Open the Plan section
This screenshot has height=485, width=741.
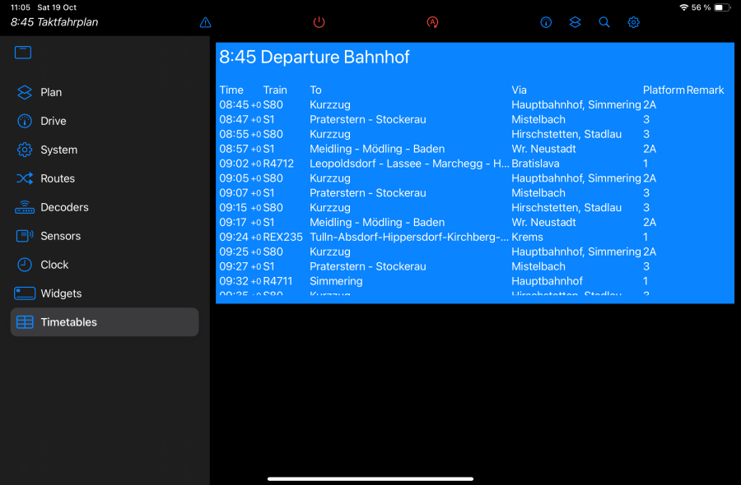[x=51, y=92]
